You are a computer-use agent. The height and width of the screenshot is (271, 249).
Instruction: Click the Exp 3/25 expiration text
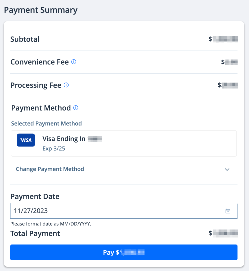click(54, 148)
